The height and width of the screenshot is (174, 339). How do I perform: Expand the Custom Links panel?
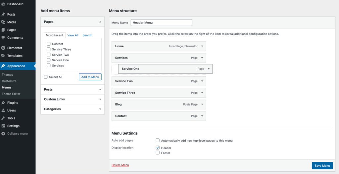pyautogui.click(x=73, y=99)
